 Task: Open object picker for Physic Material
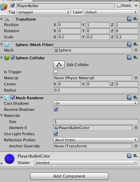click(136, 78)
